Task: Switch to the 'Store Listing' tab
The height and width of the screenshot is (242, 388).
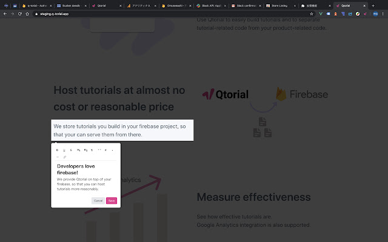Action: click(x=281, y=5)
